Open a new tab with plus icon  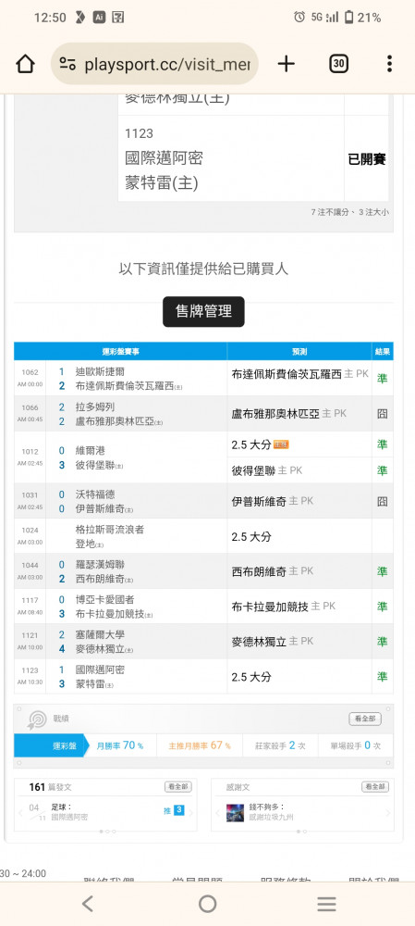[286, 64]
